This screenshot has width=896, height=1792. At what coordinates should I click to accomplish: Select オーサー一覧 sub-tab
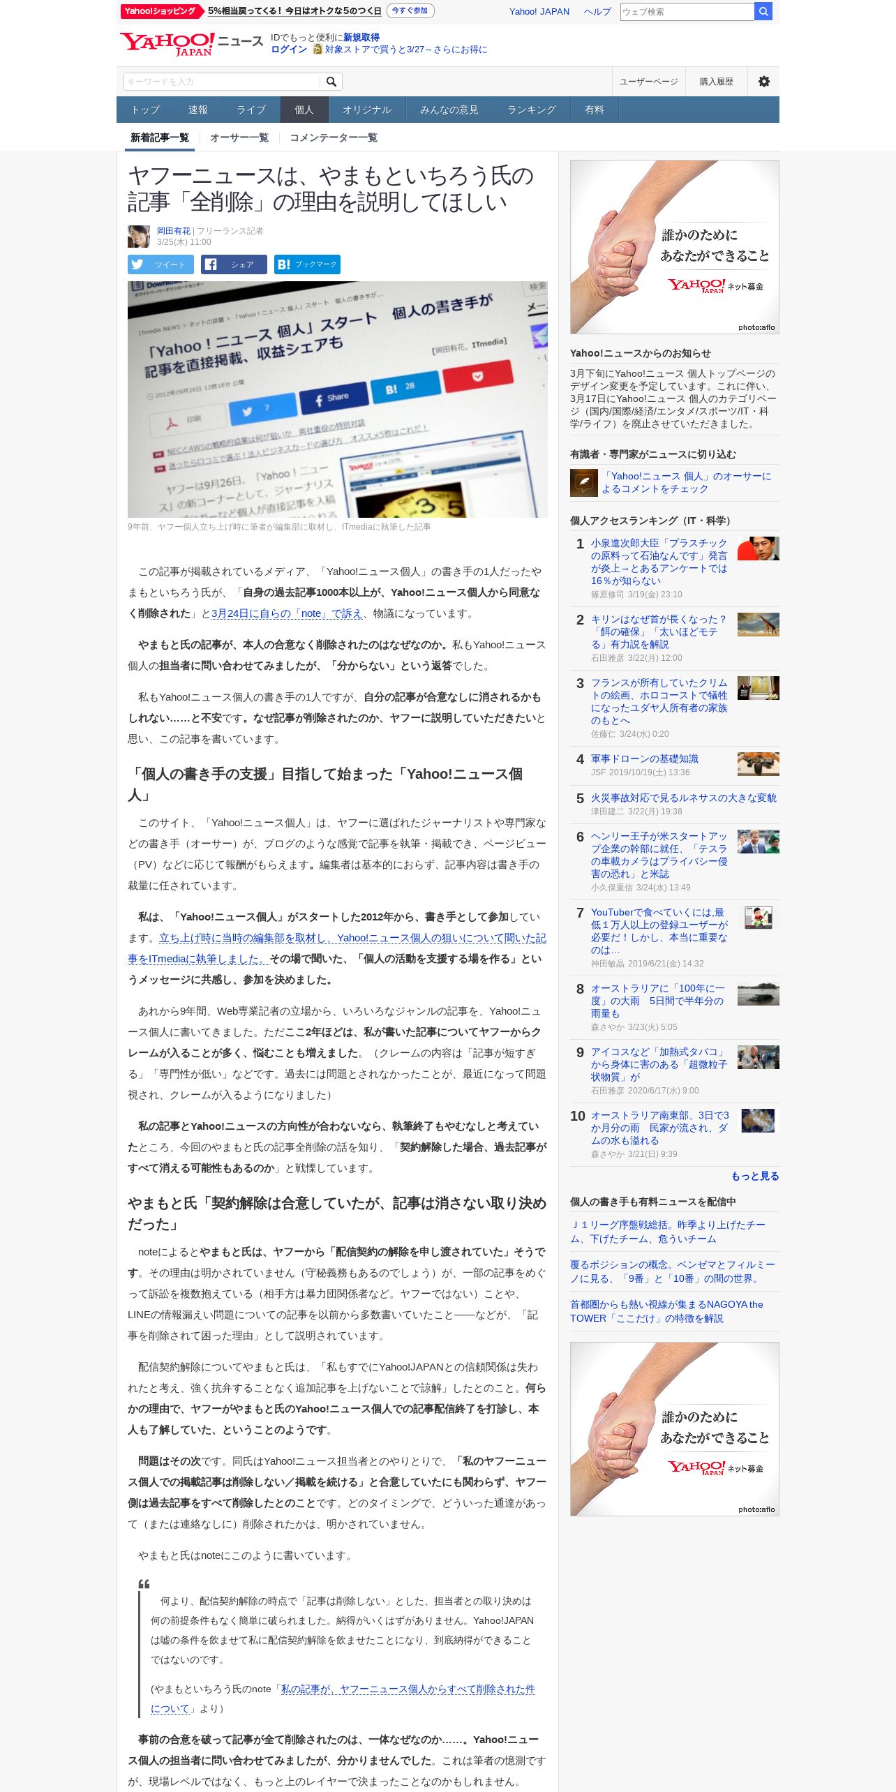tap(239, 137)
